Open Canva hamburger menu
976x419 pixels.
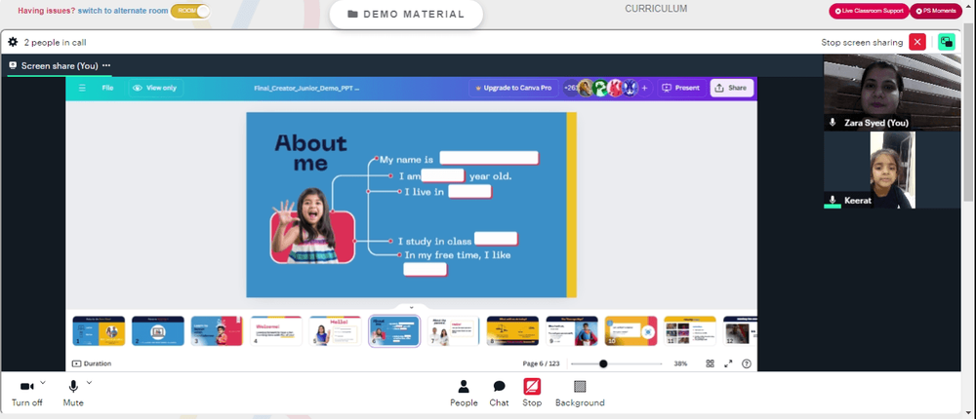pyautogui.click(x=82, y=88)
